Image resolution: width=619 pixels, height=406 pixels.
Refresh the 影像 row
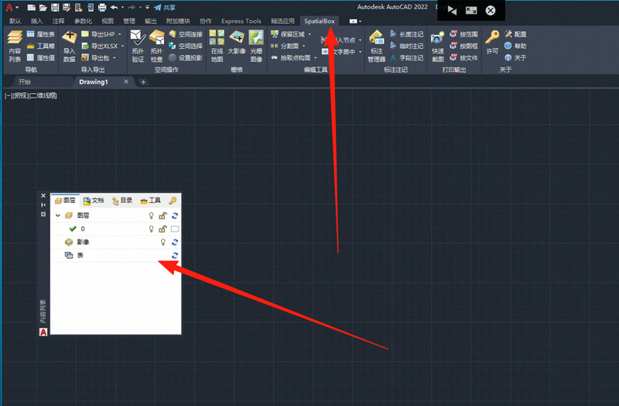[175, 242]
